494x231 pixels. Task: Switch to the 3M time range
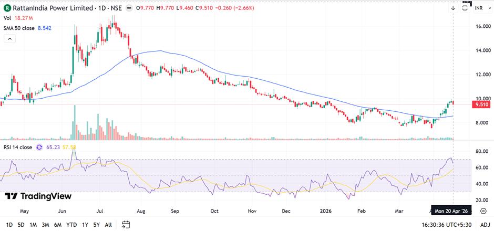click(46, 225)
